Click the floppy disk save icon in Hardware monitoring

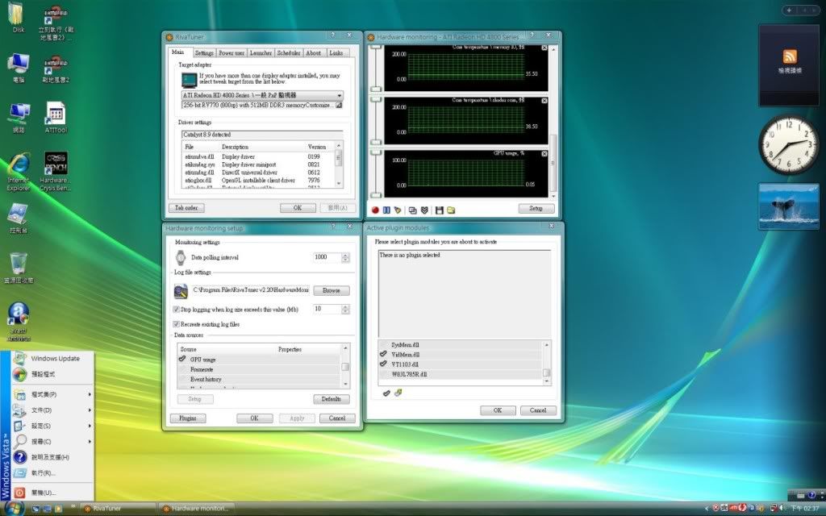pos(440,210)
